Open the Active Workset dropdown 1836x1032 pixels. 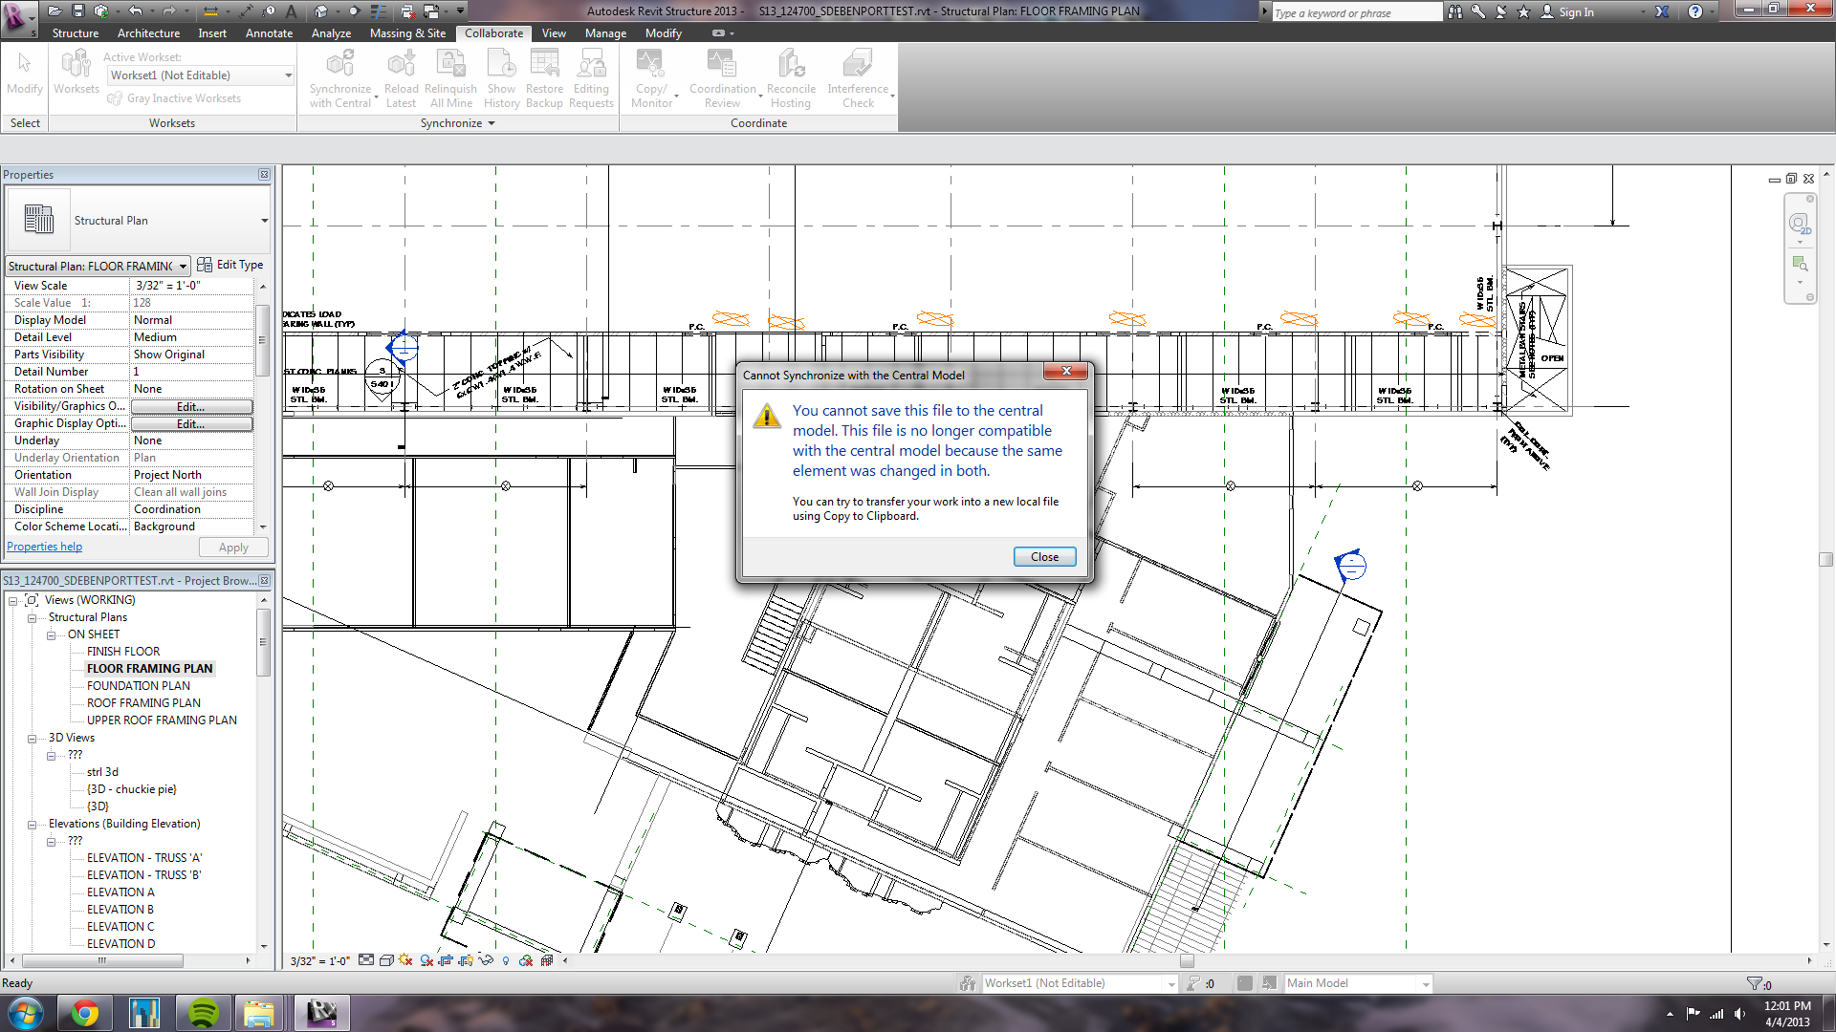(x=287, y=75)
